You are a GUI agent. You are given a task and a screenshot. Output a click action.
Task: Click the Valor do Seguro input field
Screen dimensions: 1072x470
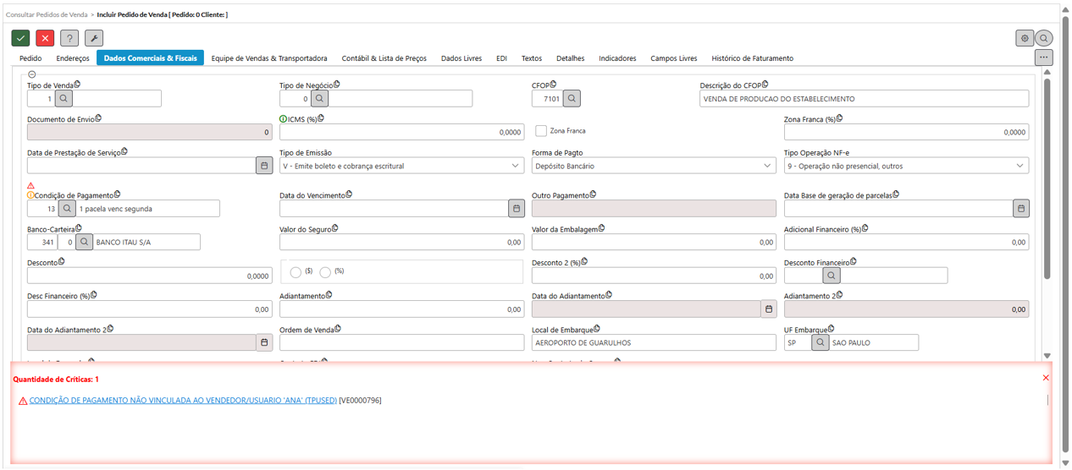pos(401,242)
